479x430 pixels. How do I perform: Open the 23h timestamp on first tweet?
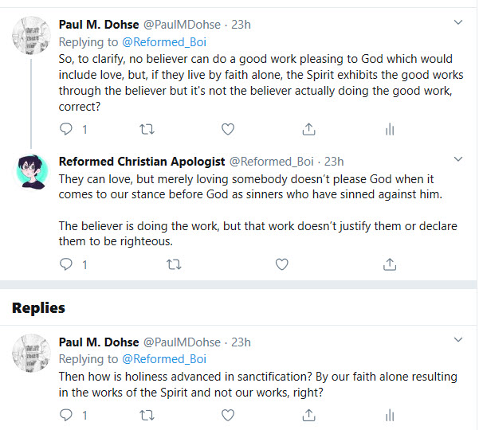point(241,25)
